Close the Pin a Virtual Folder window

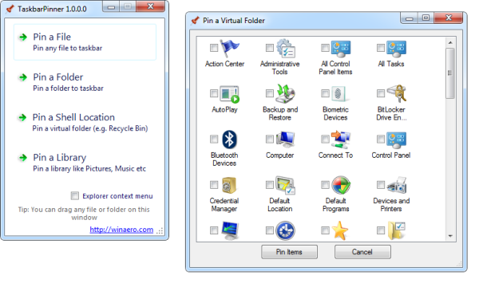tap(449, 18)
